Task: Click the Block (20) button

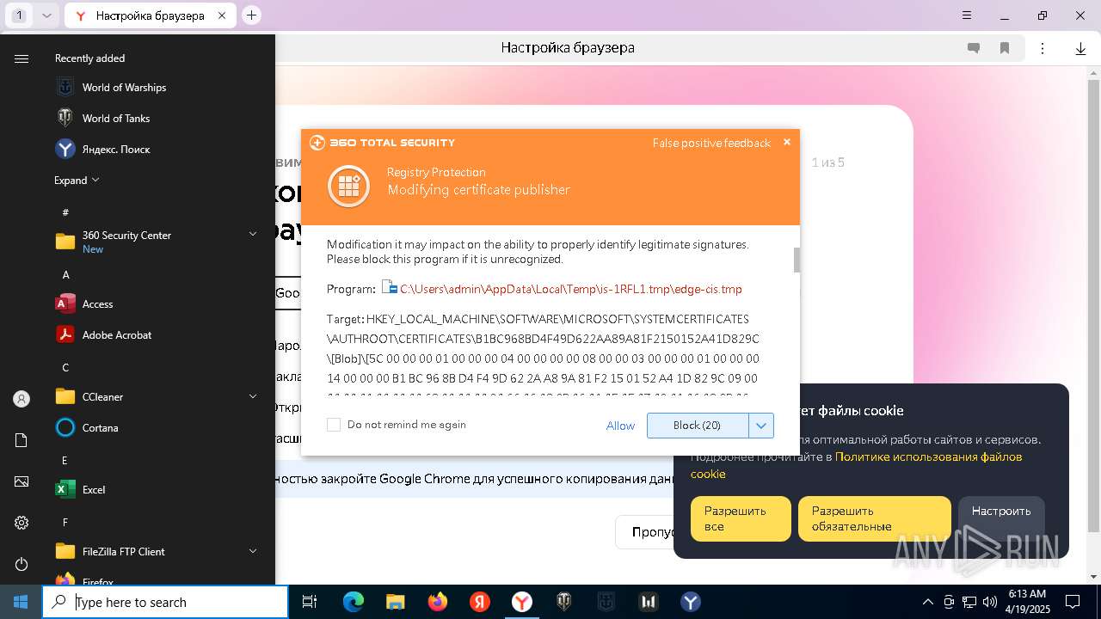Action: 698,425
